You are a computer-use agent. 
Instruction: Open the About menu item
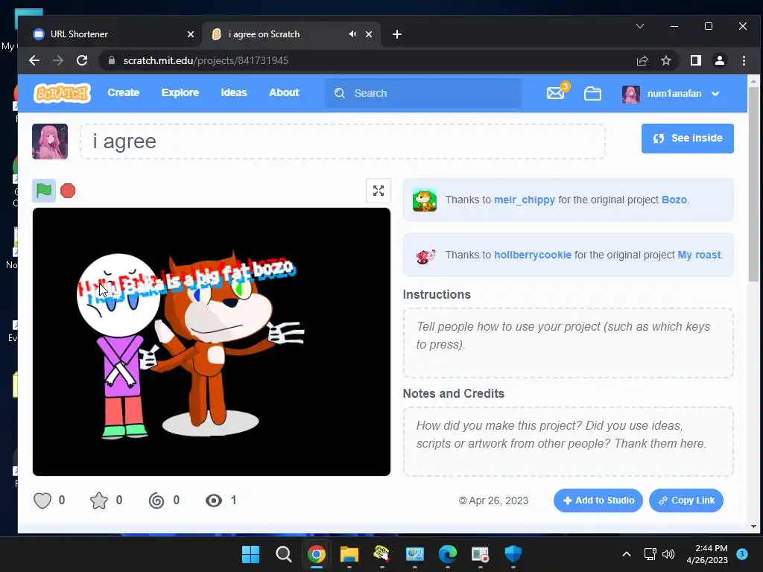tap(284, 93)
